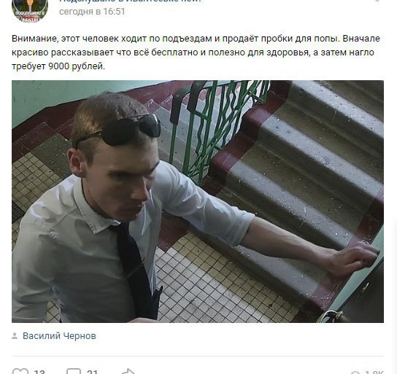The width and height of the screenshot is (397, 374).
Task: Share the post using the arrow icon
Action: pos(128,371)
